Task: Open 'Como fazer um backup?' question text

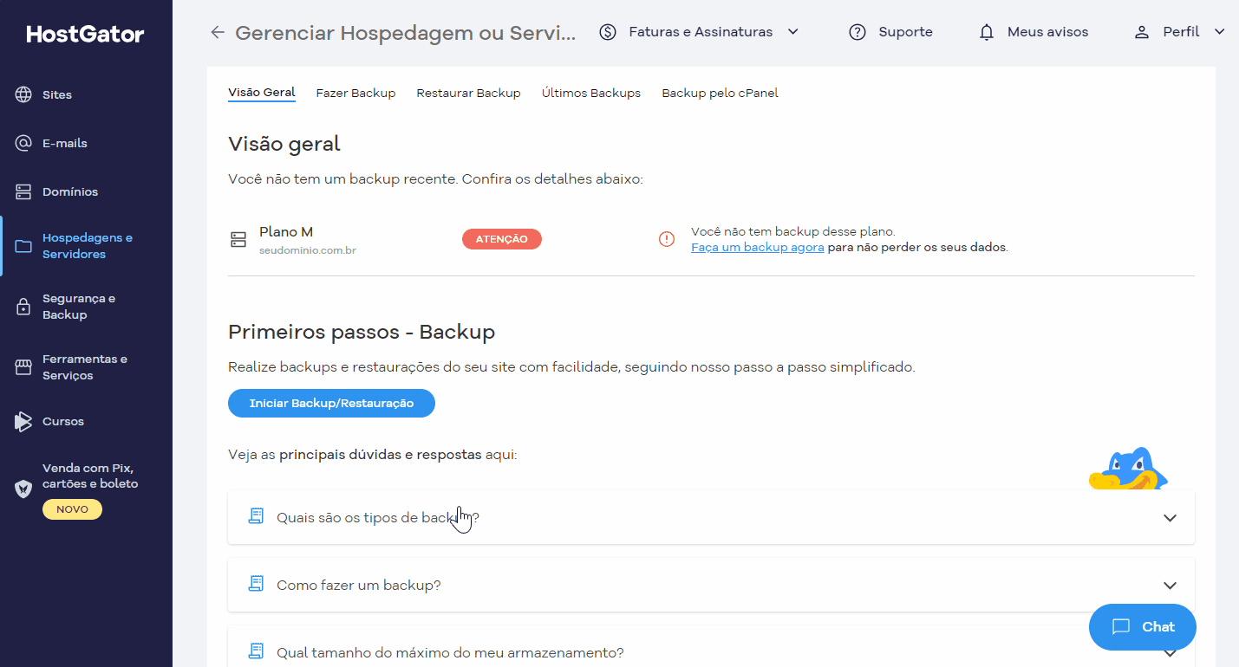Action: [x=359, y=585]
